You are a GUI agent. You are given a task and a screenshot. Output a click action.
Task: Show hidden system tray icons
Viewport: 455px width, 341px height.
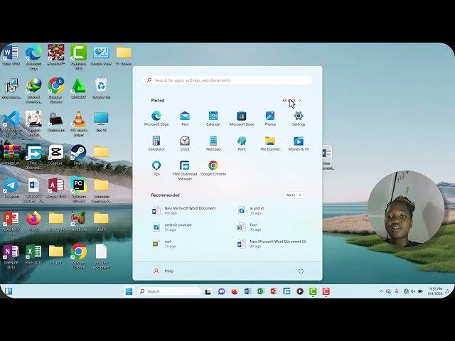pyautogui.click(x=381, y=291)
